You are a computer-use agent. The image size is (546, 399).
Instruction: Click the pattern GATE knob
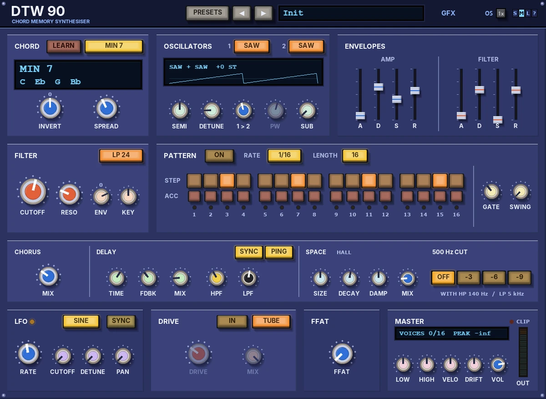coord(491,191)
